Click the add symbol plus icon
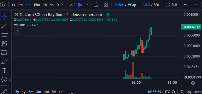 pyautogui.click(x=2, y=5)
